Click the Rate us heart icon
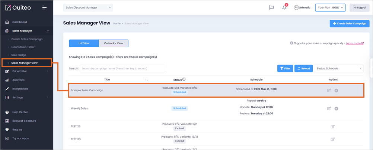The image size is (373, 150). tap(7, 130)
